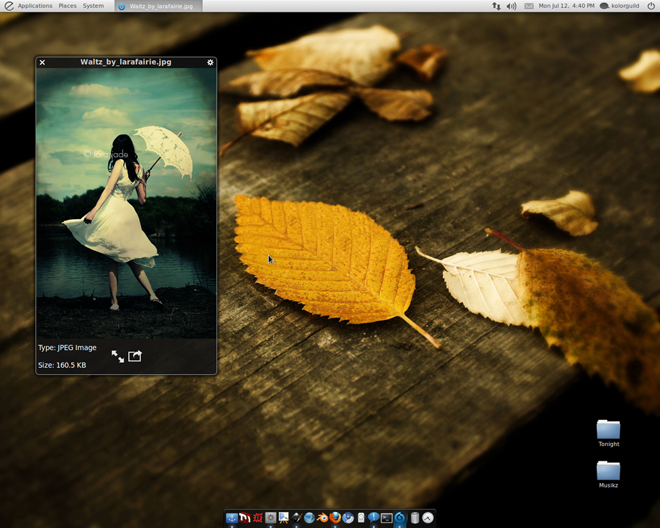Select the Tonight folder on desktop

[609, 430]
